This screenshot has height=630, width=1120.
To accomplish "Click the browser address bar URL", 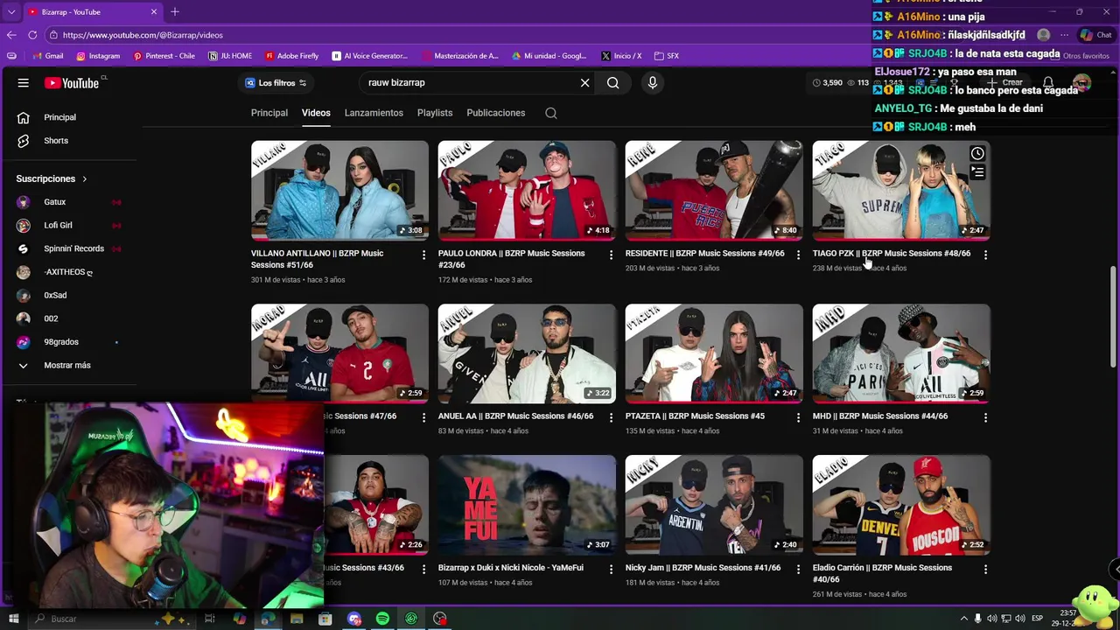I will (x=143, y=35).
